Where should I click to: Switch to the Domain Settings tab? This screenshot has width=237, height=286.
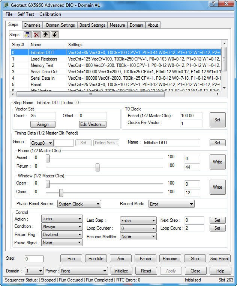tap(60, 25)
